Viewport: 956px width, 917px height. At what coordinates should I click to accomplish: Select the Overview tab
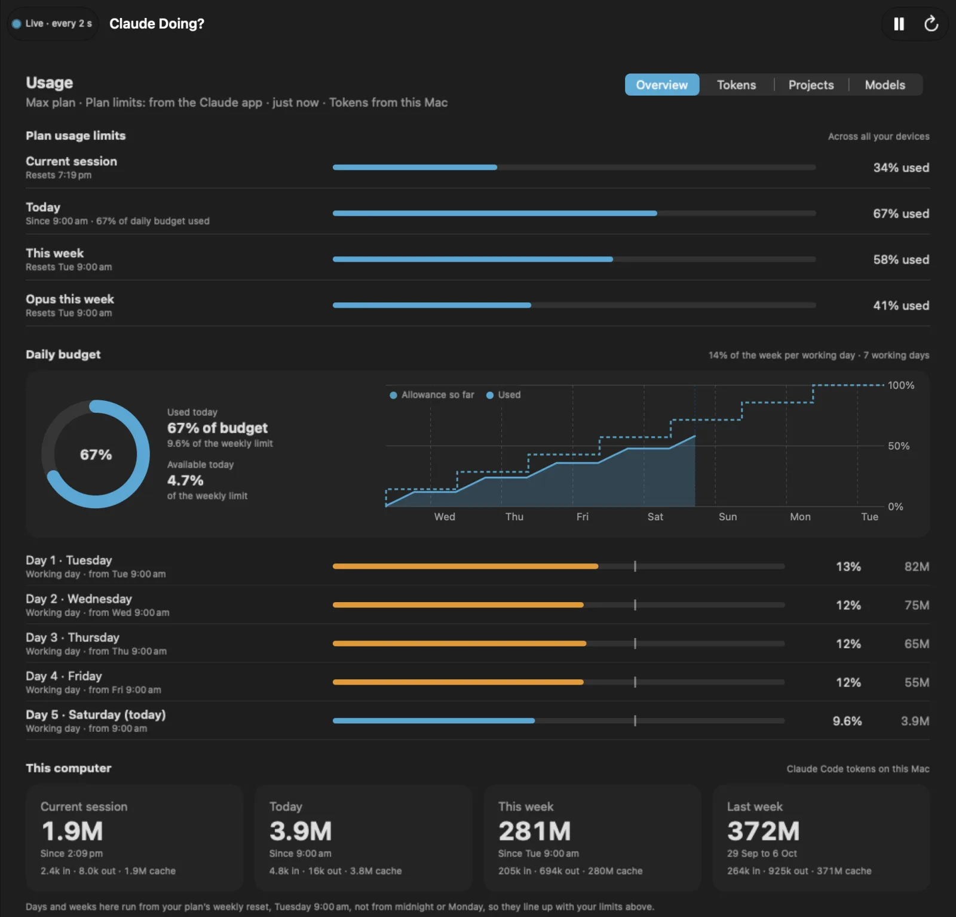(x=662, y=85)
